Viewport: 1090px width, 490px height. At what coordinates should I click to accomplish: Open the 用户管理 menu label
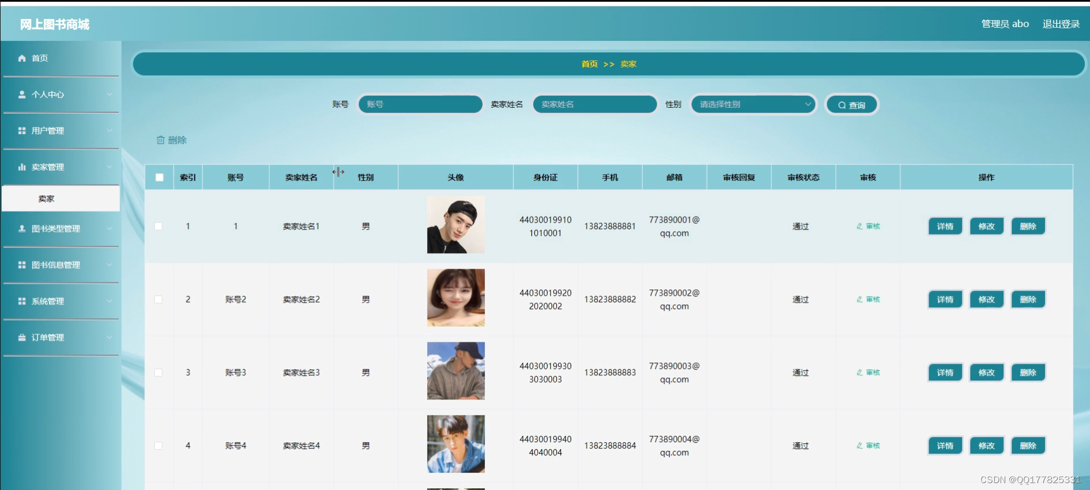pyautogui.click(x=48, y=131)
